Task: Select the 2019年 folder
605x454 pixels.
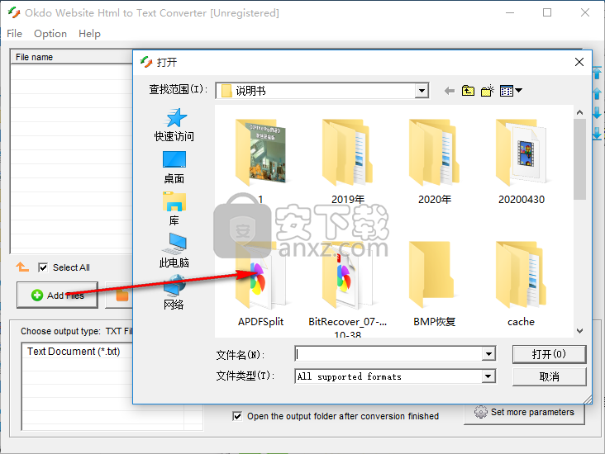Action: pos(348,161)
